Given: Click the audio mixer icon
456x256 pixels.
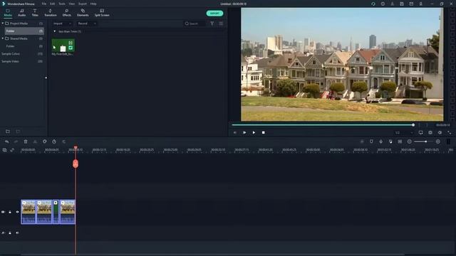Looking at the screenshot, I should tap(390, 142).
